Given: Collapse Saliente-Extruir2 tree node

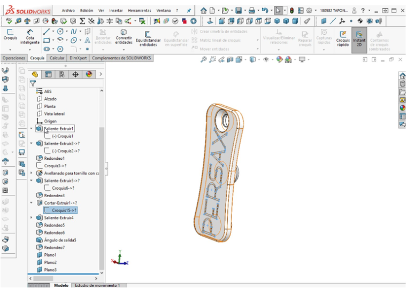Looking at the screenshot, I should 32,143.
